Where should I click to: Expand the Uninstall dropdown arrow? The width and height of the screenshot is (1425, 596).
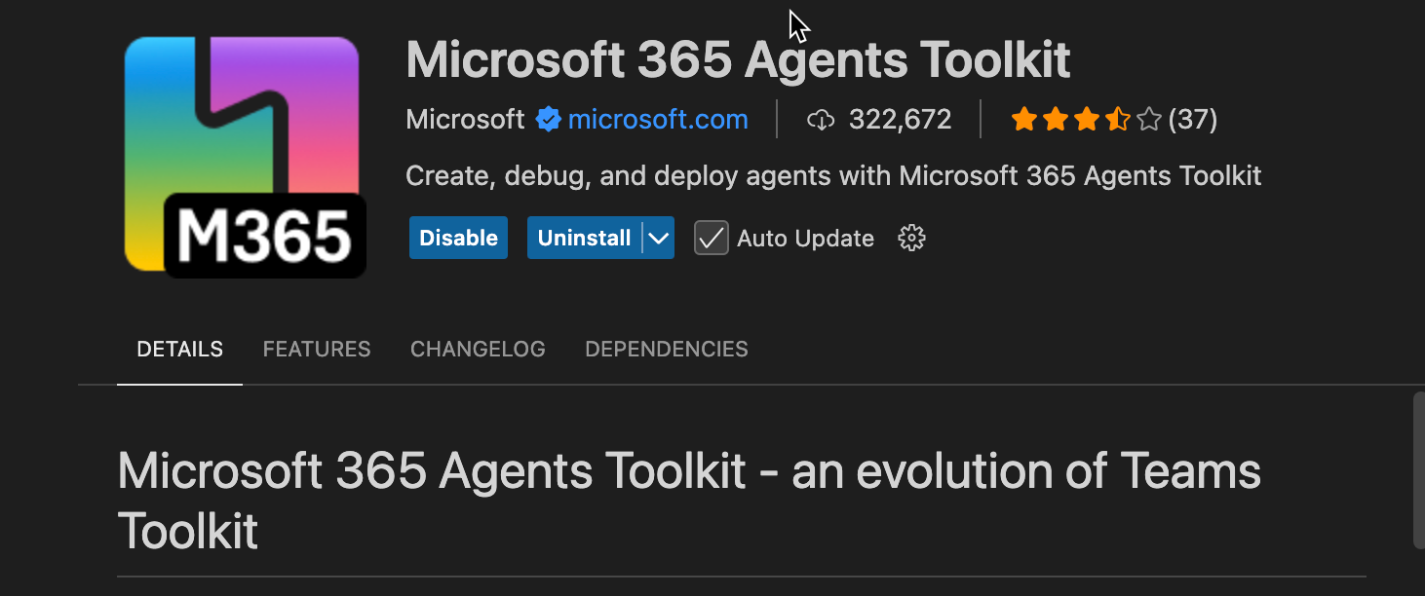coord(659,239)
